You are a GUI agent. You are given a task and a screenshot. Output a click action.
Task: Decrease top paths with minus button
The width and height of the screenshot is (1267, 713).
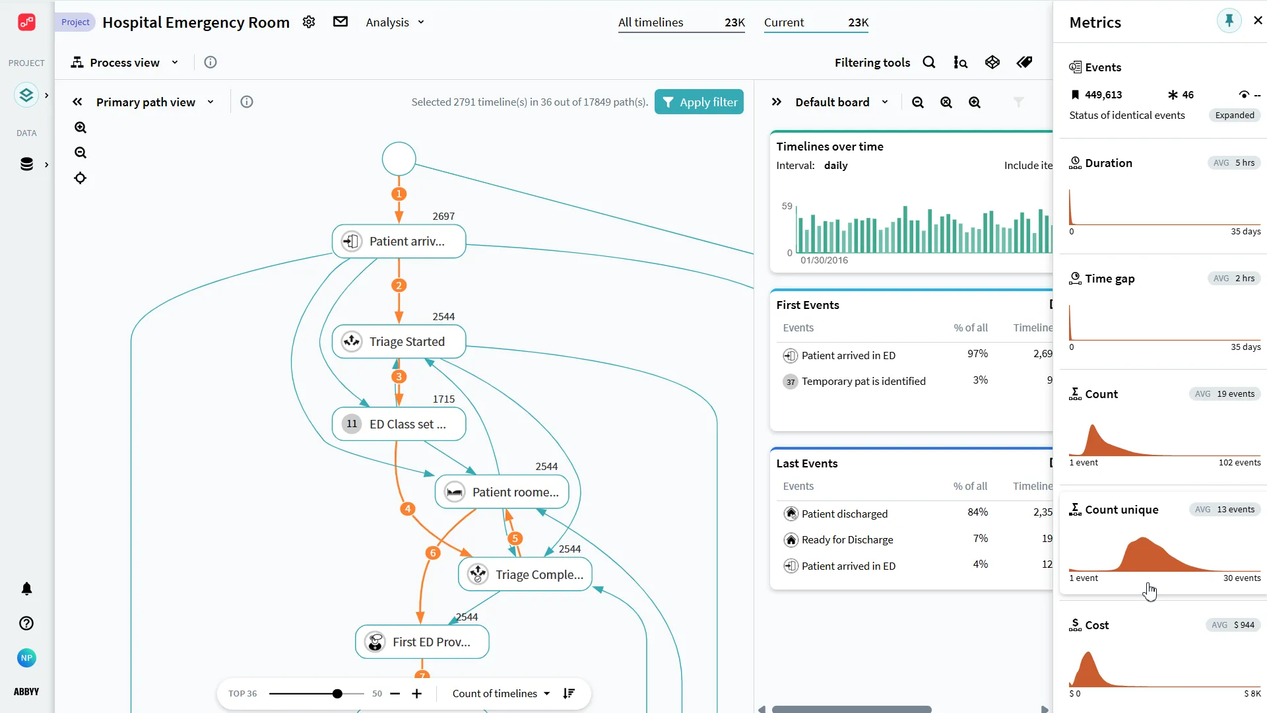(x=395, y=693)
